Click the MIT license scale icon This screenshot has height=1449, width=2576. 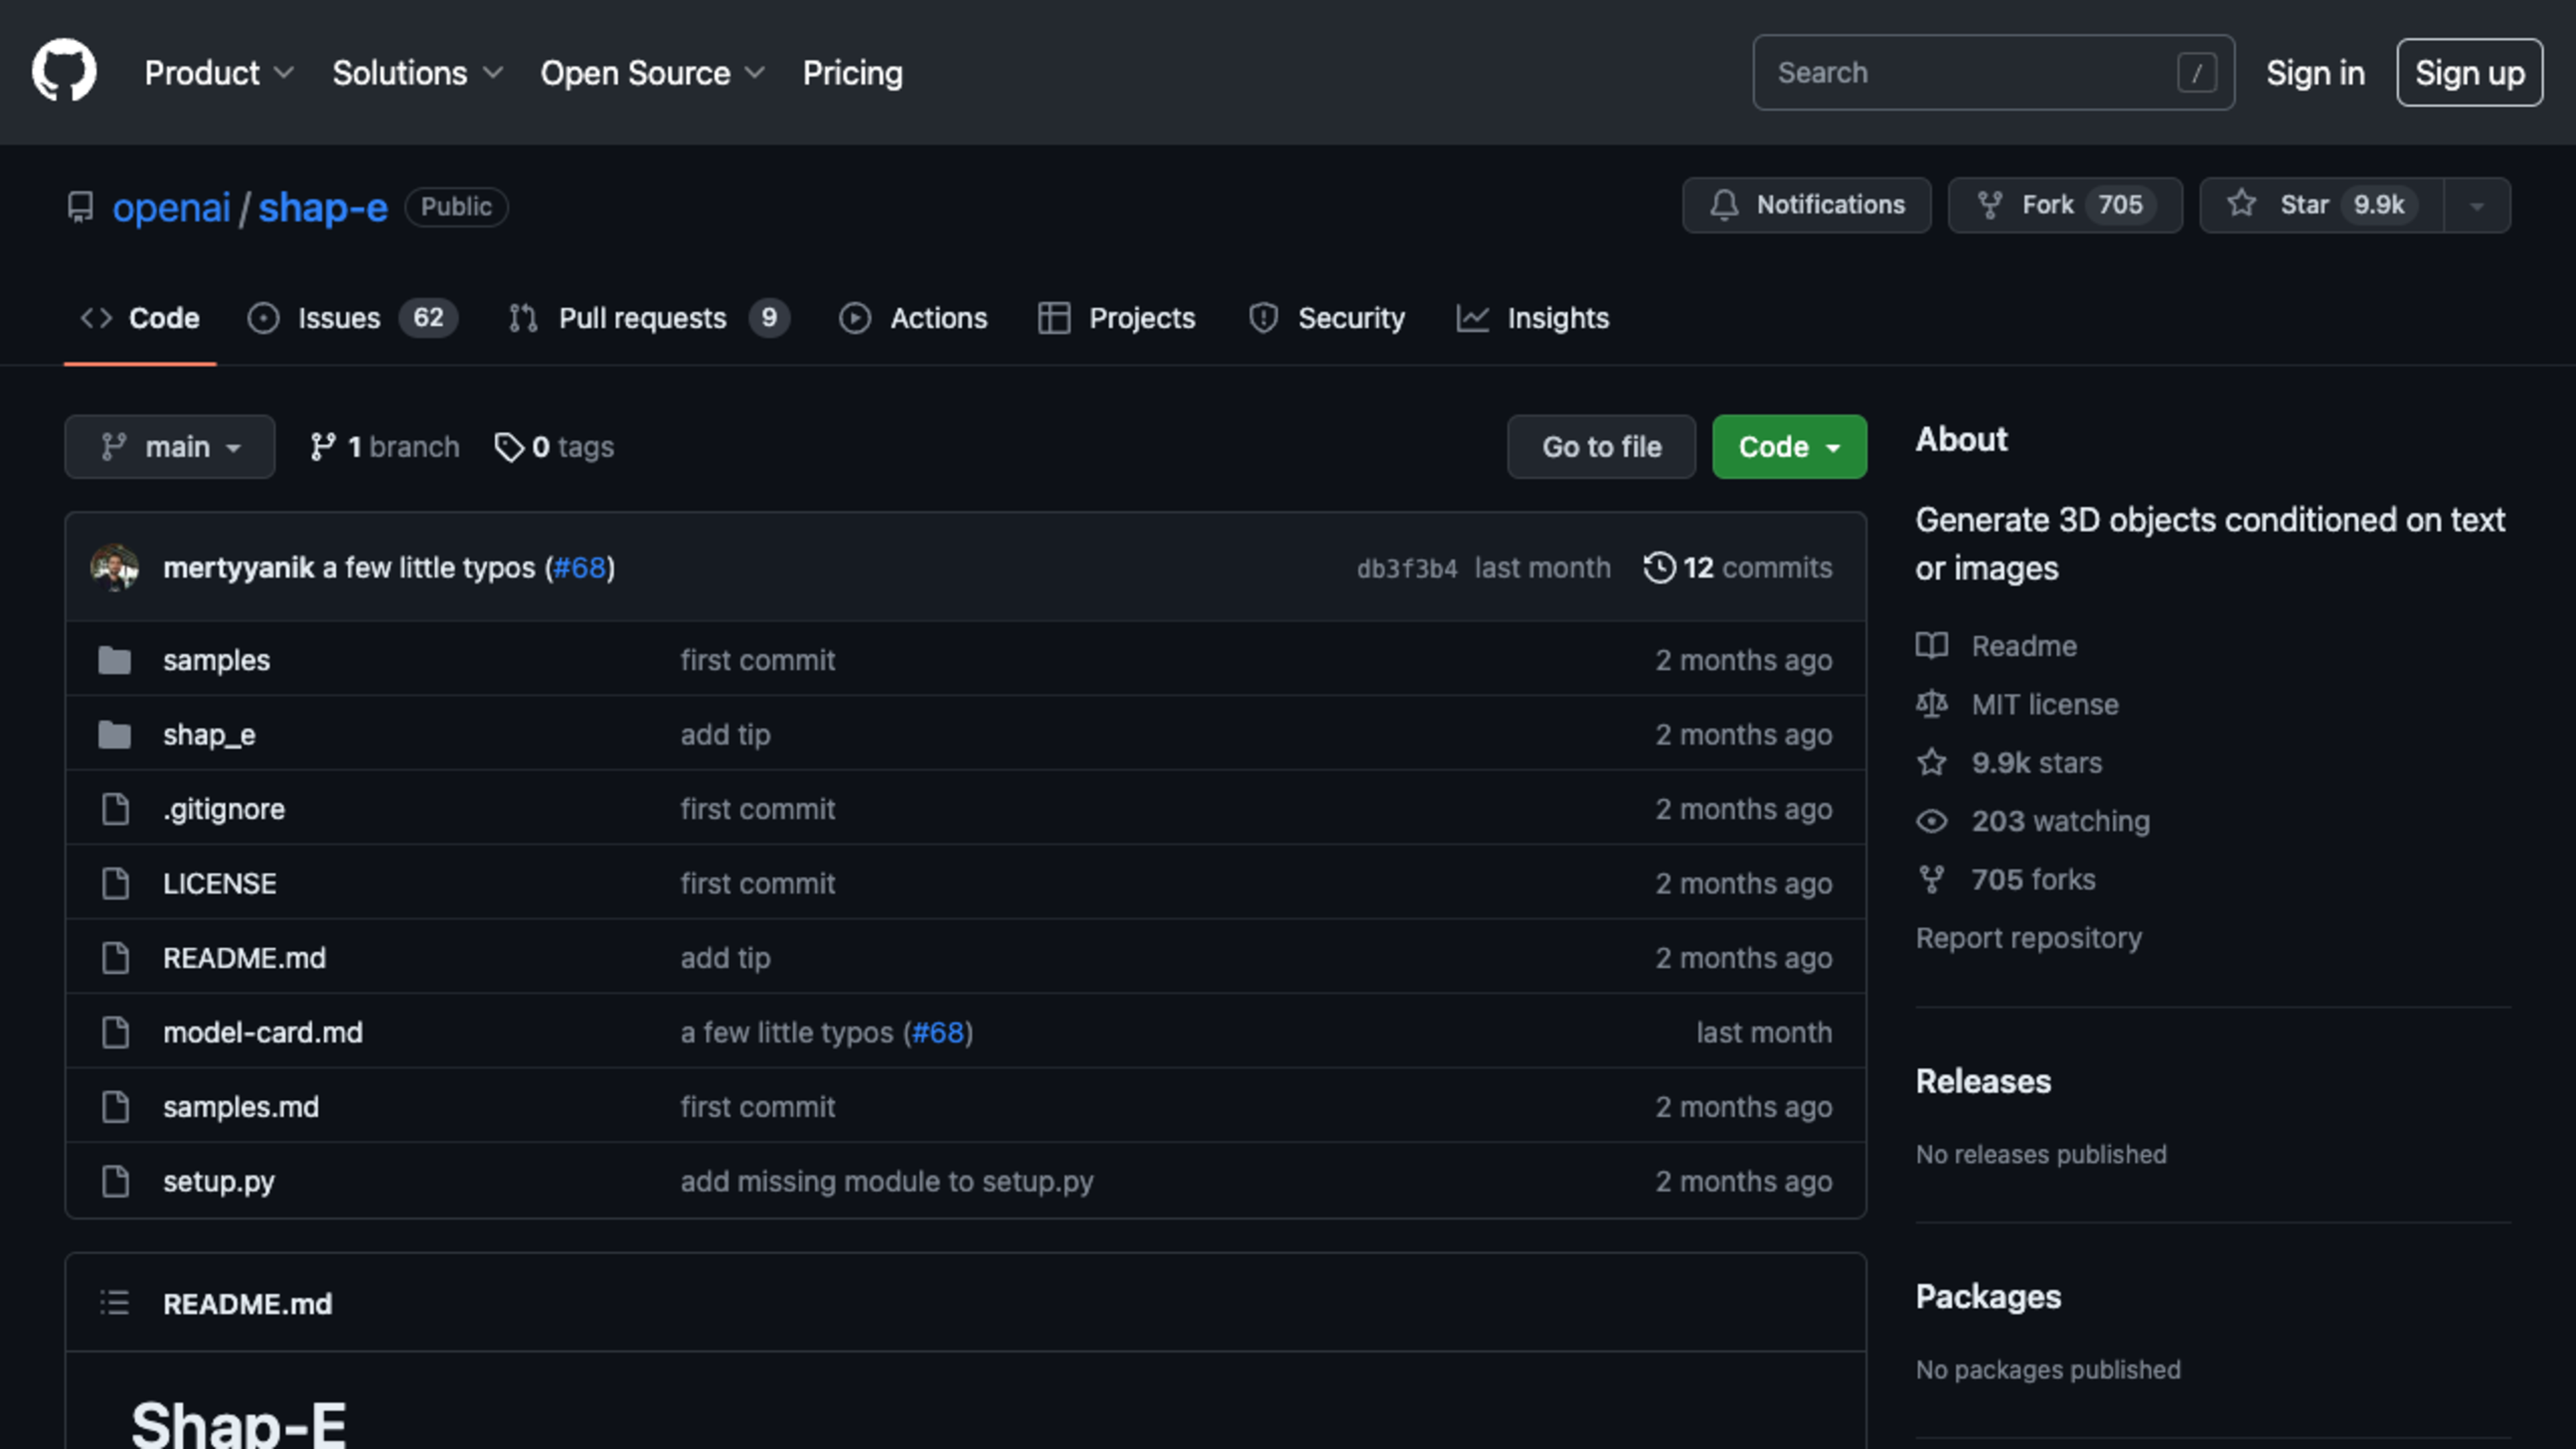pos(1932,704)
